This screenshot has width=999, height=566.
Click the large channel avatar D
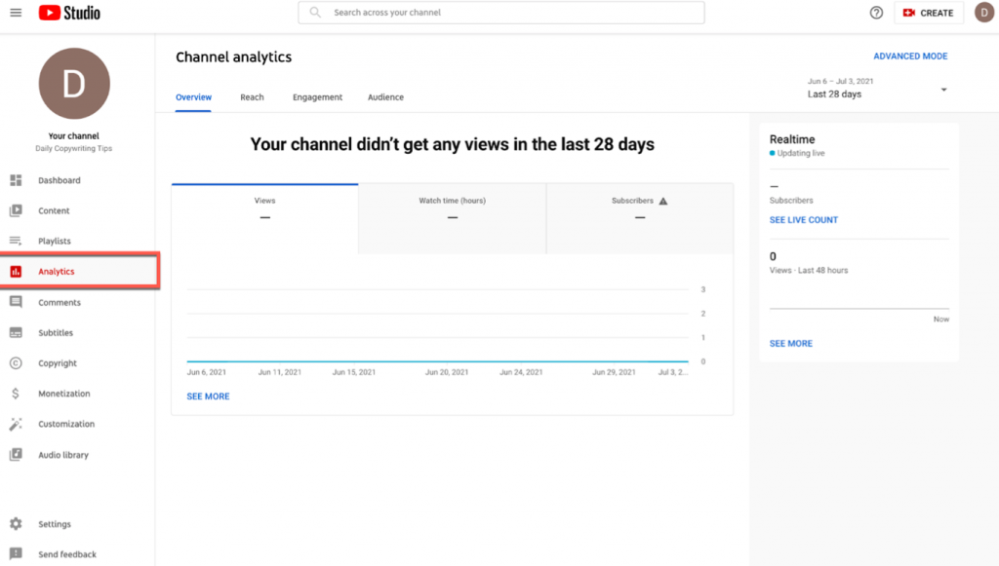[74, 84]
